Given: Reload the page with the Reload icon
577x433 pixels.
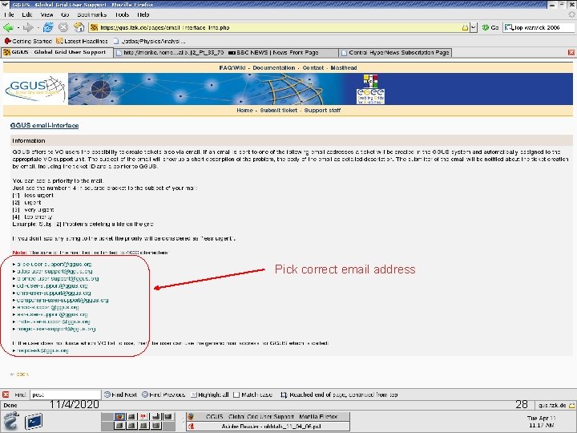Looking at the screenshot, I should [48, 27].
